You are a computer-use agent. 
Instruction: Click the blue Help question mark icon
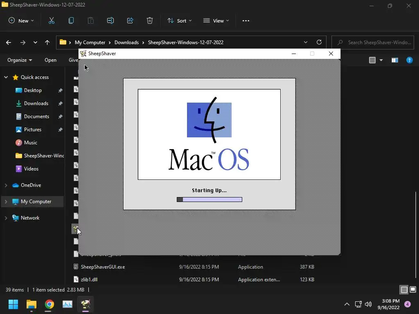click(409, 60)
